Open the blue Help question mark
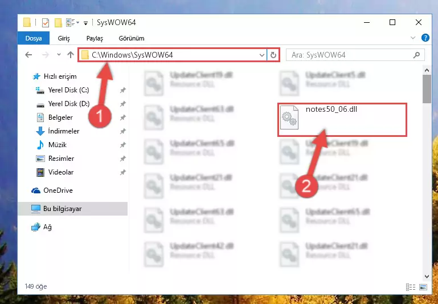The image size is (438, 304). [x=425, y=38]
